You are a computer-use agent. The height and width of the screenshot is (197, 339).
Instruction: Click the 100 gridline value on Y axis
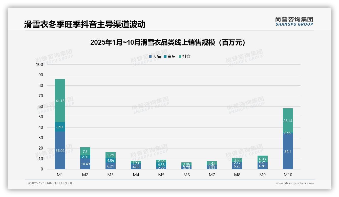(x=39, y=64)
